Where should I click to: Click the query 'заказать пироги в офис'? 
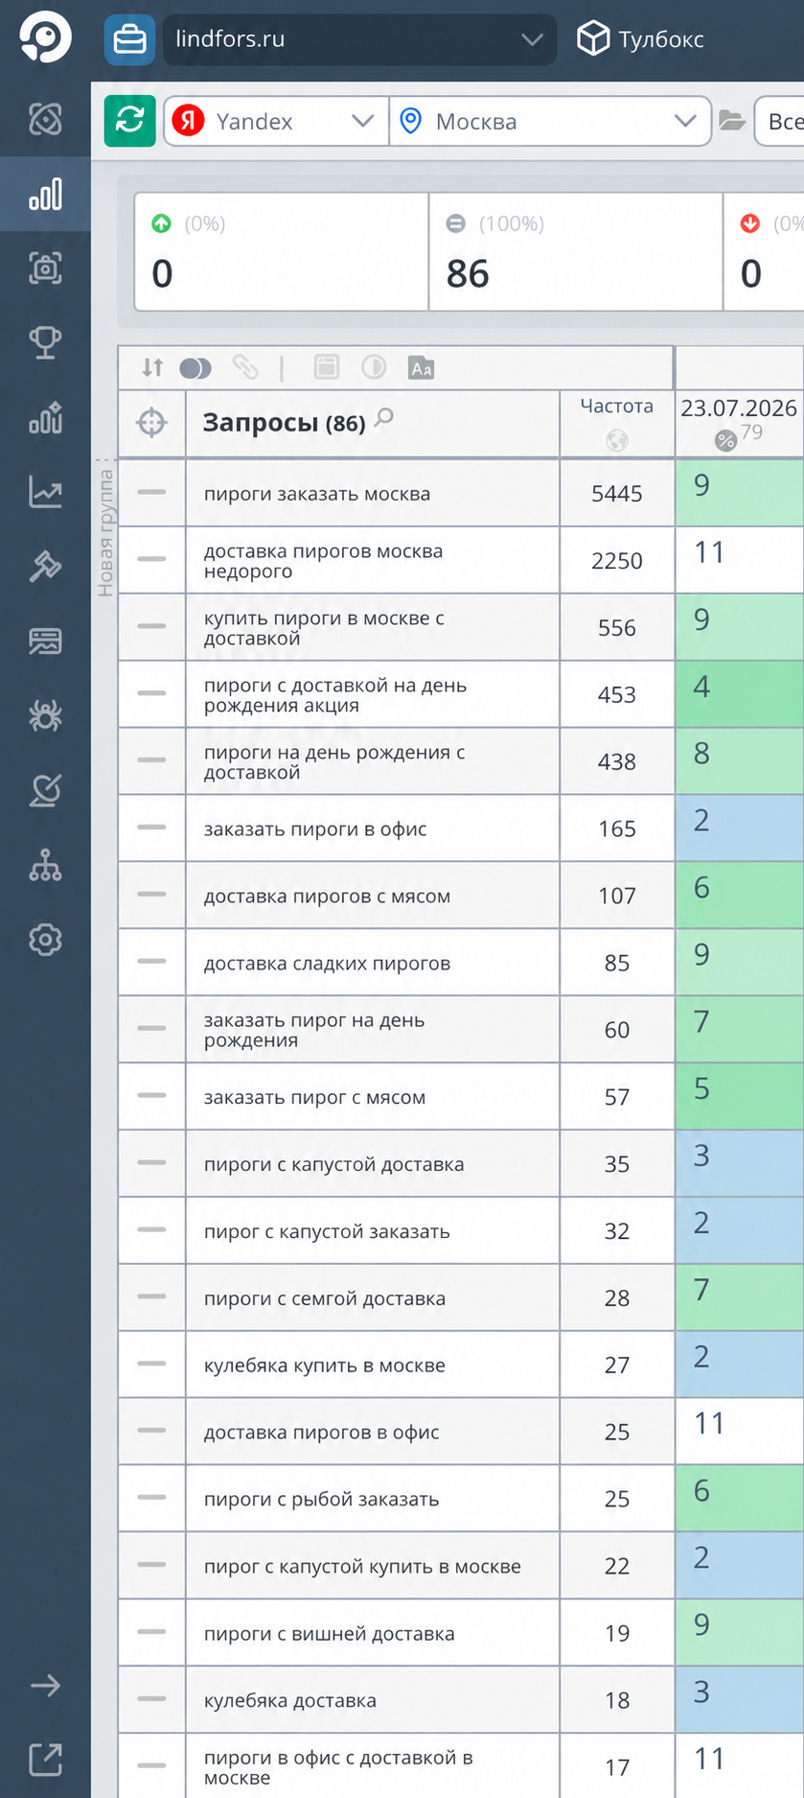[x=315, y=829]
